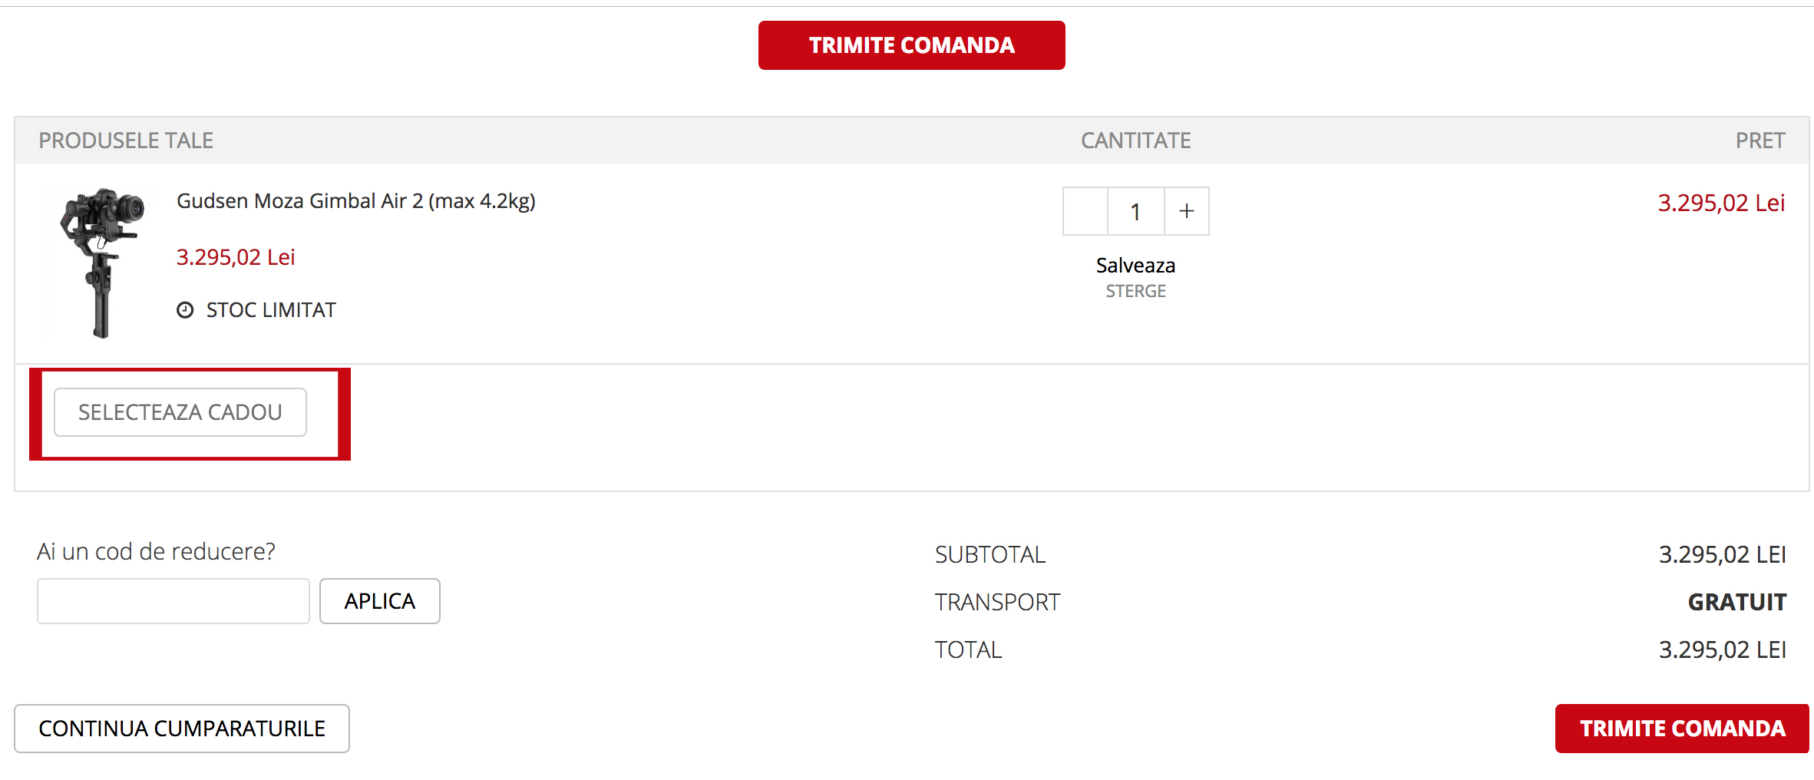Remove the item using STERGE
1814x780 pixels.
pyautogui.click(x=1135, y=292)
